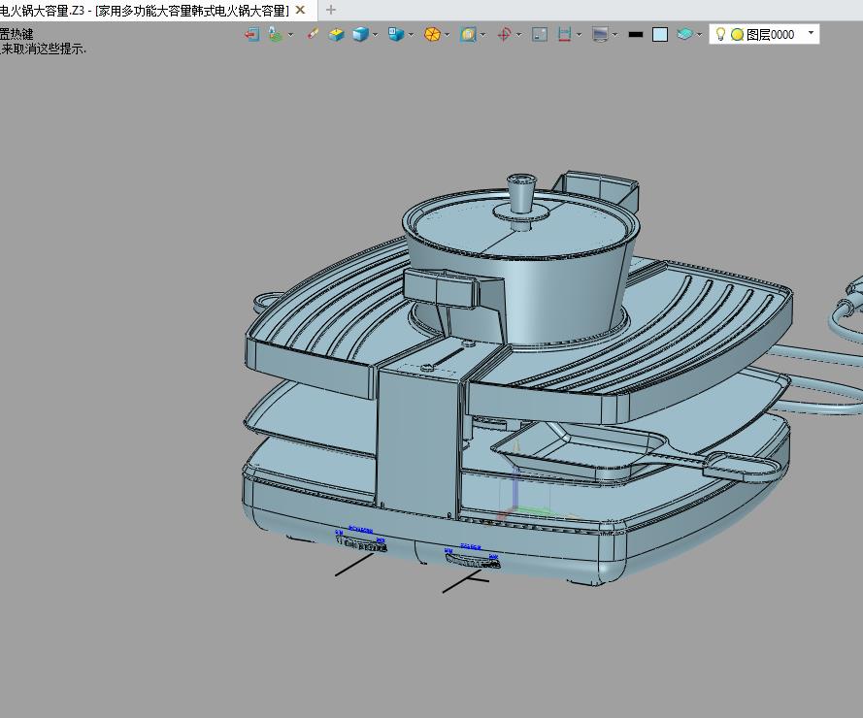Expand the orange sphere icon dropdown arrow
The image size is (863, 718).
[x=447, y=34]
